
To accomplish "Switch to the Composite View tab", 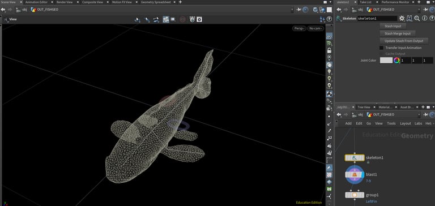I will 92,2.
